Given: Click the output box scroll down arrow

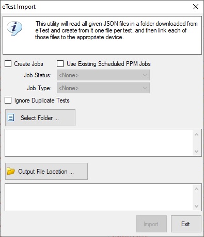Looking at the screenshot, I should click(x=197, y=206).
